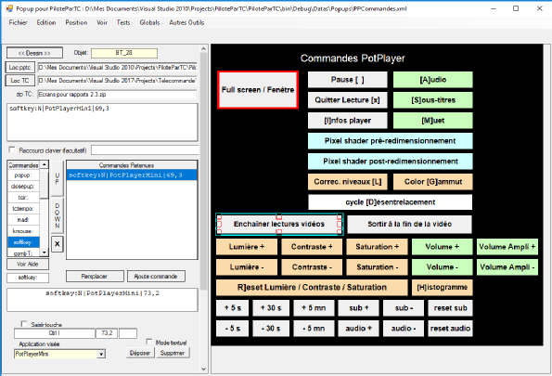Click Correc. niveaux [L] button
Screen dimensions: 552x376
[x=348, y=182]
